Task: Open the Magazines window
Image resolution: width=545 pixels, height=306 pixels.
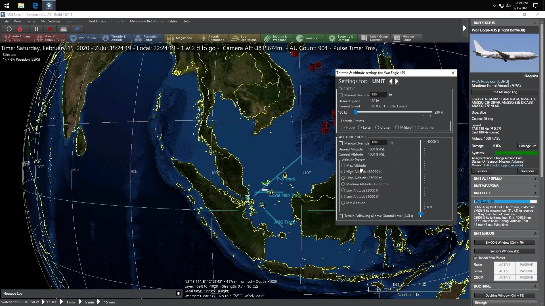Action: pos(180,38)
